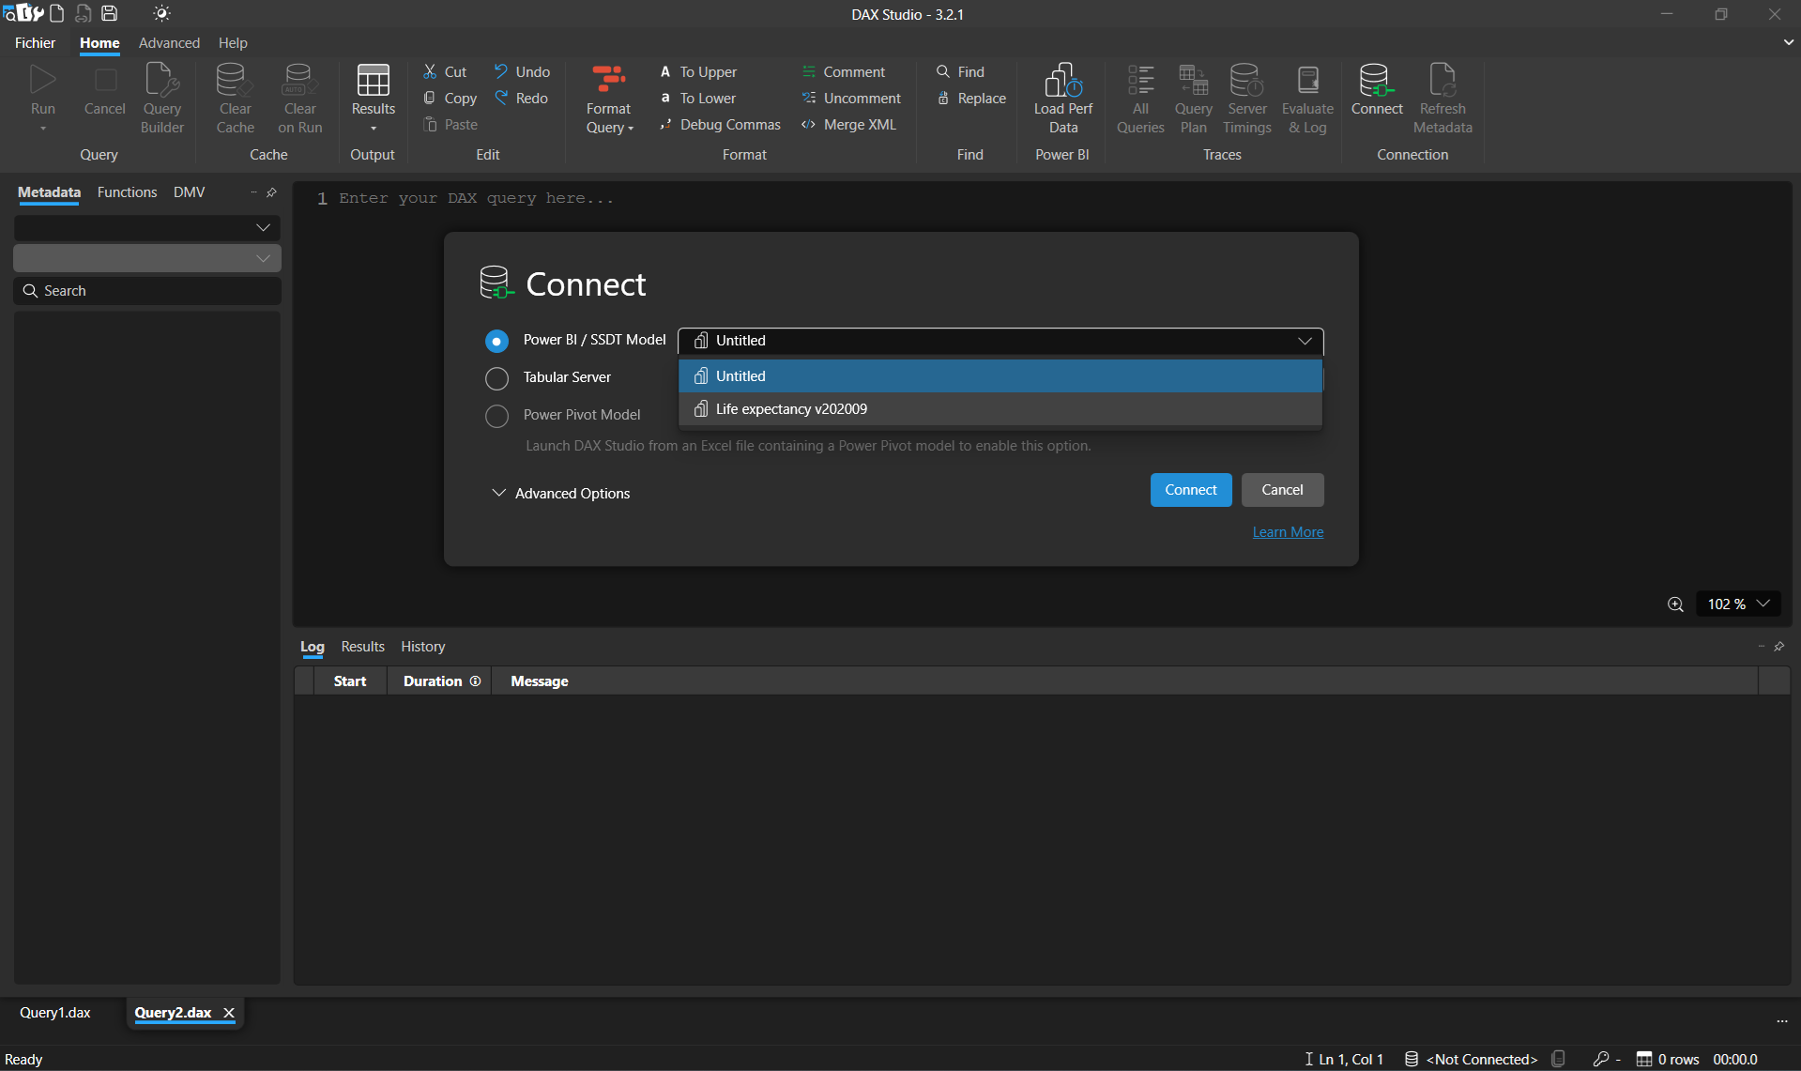Click the blue Connect button

tap(1191, 490)
